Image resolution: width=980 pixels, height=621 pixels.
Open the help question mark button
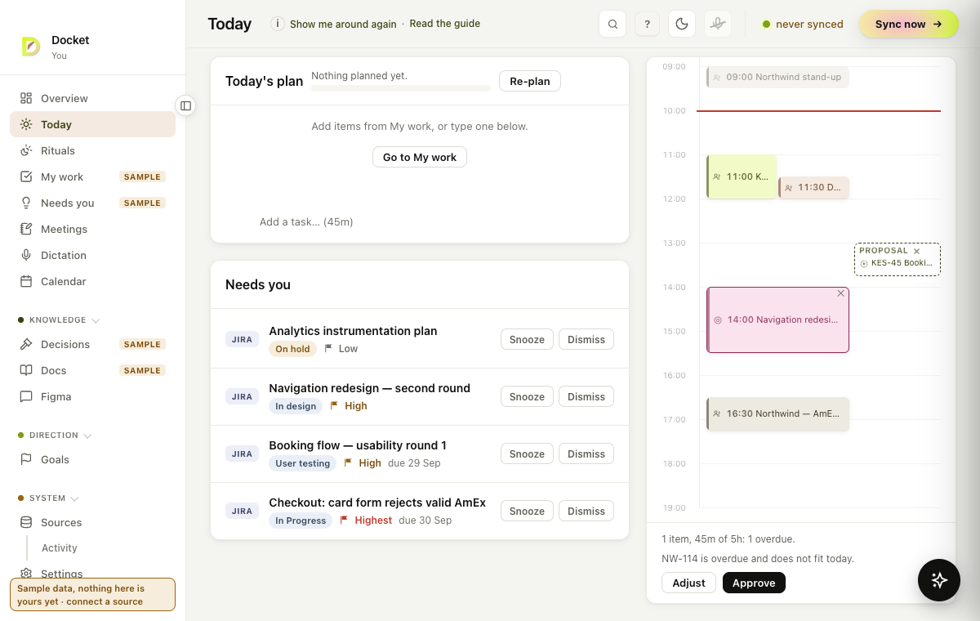(647, 24)
